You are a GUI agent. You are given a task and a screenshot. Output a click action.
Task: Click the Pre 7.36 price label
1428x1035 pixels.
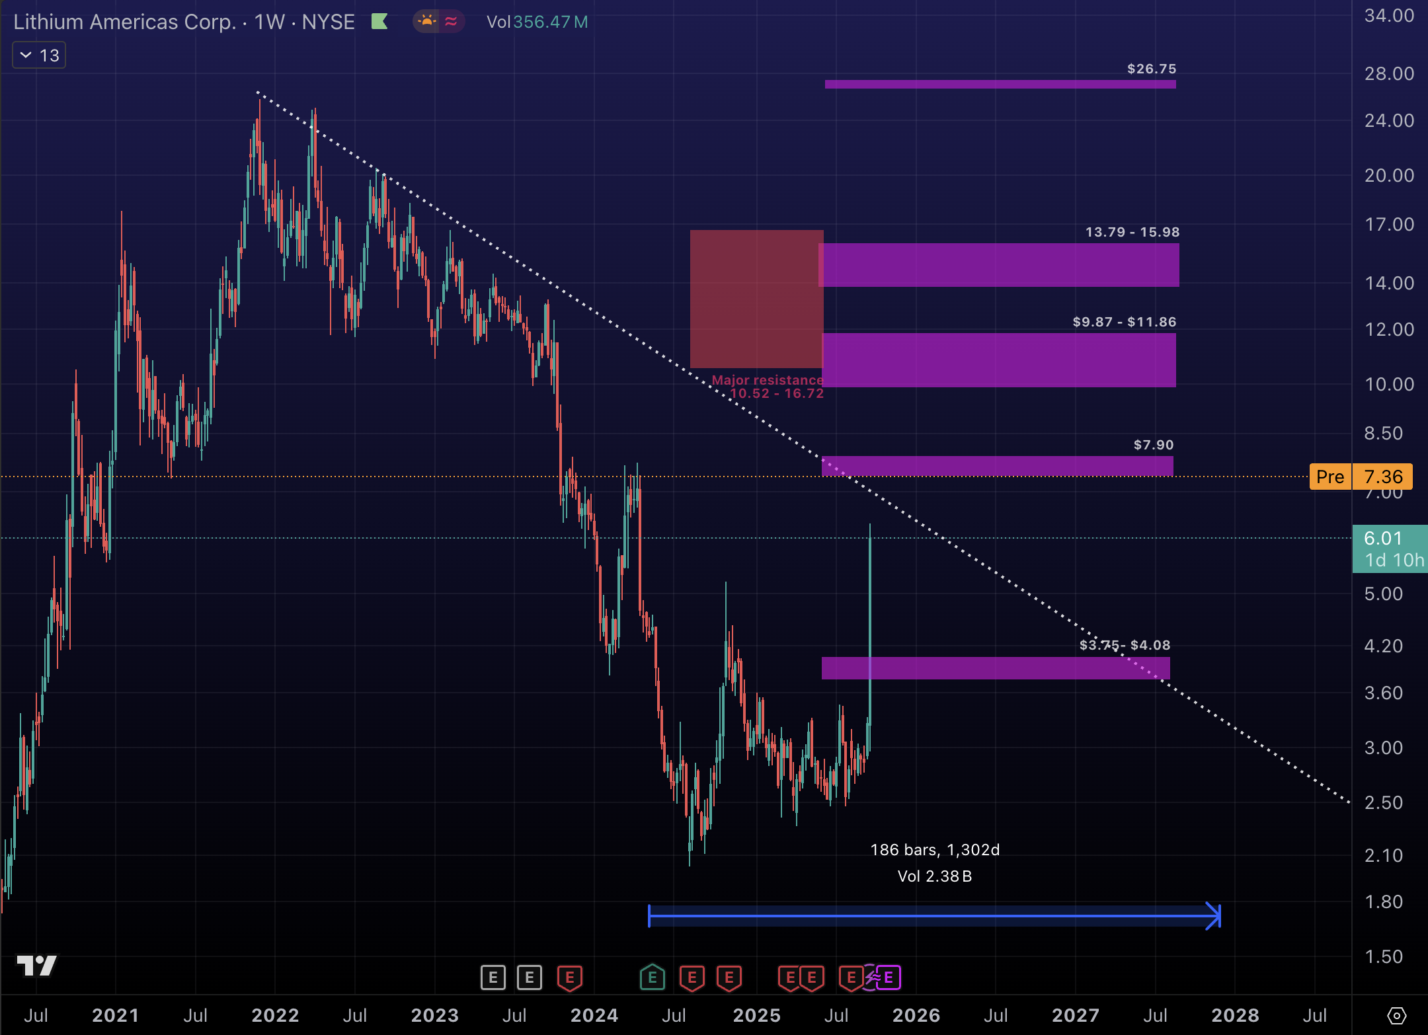tap(1361, 477)
